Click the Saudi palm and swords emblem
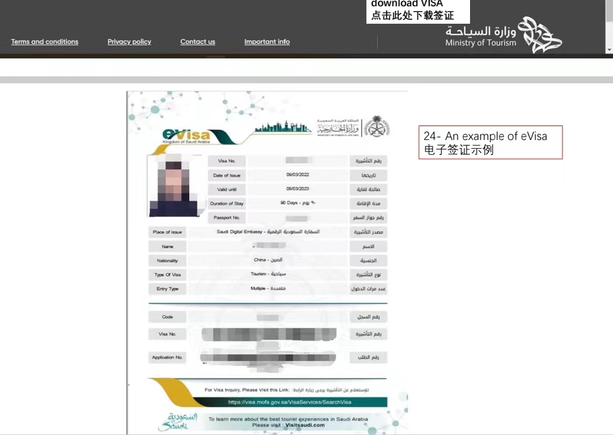Image resolution: width=613 pixels, height=435 pixels. click(x=376, y=126)
